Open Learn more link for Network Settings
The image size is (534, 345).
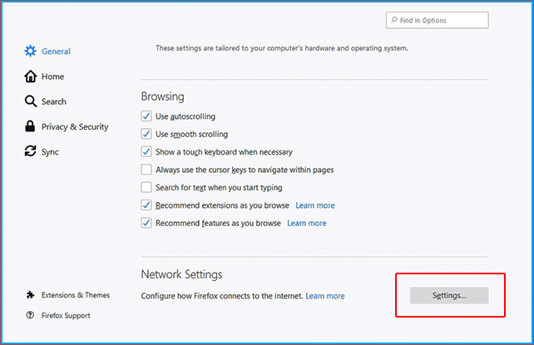324,296
